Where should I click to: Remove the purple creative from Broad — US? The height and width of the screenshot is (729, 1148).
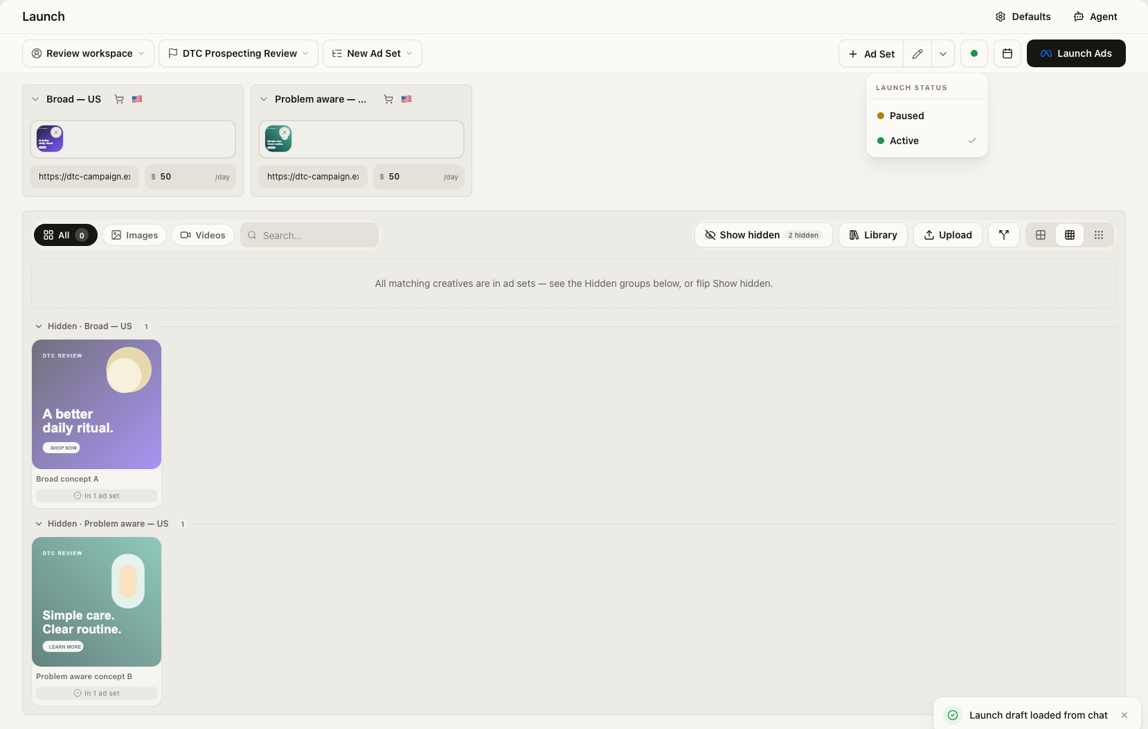[x=56, y=132]
